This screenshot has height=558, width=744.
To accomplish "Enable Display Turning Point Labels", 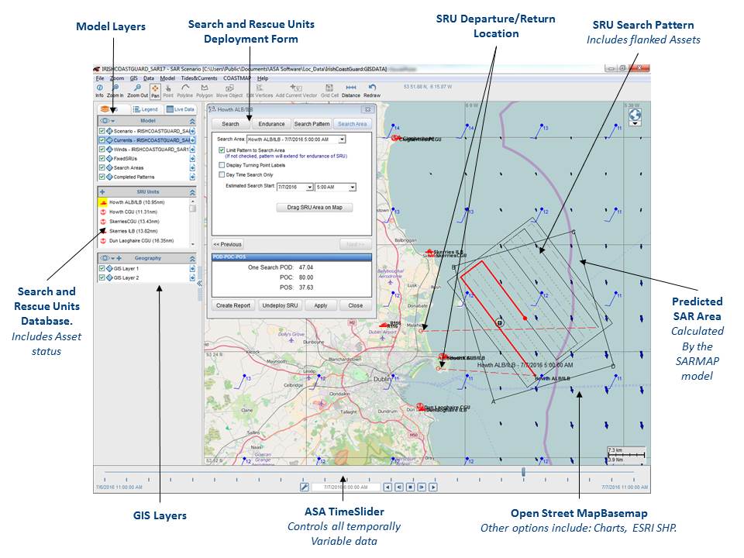I will 222,165.
